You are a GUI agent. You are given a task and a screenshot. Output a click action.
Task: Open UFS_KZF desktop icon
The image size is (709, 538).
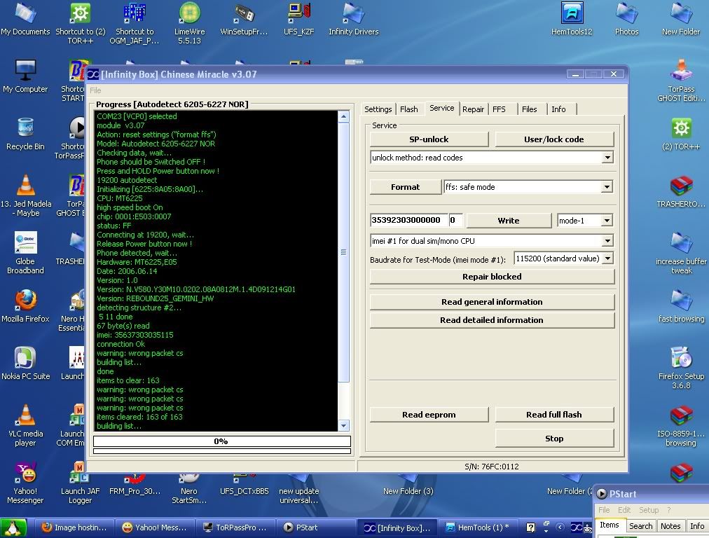299,19
